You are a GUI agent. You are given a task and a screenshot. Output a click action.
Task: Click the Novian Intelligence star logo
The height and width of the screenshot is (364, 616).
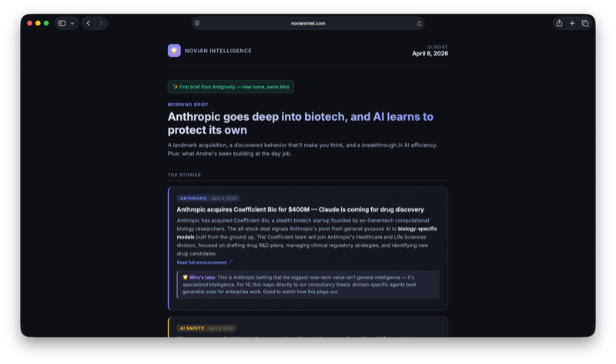click(x=174, y=50)
